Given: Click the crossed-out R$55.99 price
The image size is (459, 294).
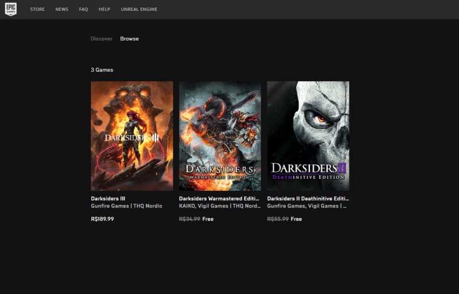Looking at the screenshot, I should tap(278, 219).
